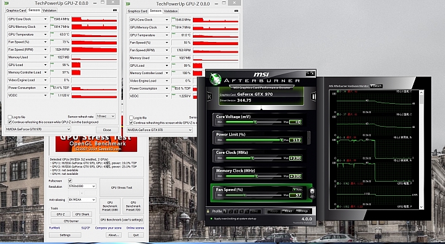
Task: Toggle Apply overclocking at system startup
Action: (211, 219)
